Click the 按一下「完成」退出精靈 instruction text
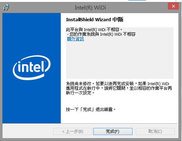This screenshot has width=182, height=141. click(x=91, y=110)
